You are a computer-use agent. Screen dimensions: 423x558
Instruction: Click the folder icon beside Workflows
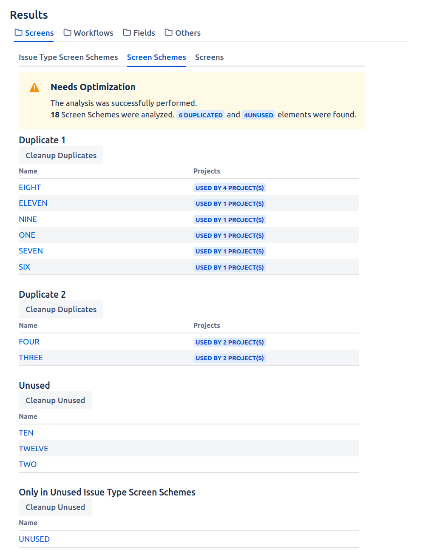(67, 32)
